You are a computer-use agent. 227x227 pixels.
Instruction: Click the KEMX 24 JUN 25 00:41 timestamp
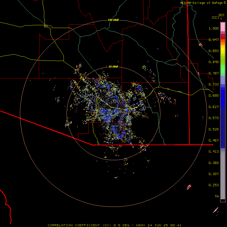click(159, 225)
